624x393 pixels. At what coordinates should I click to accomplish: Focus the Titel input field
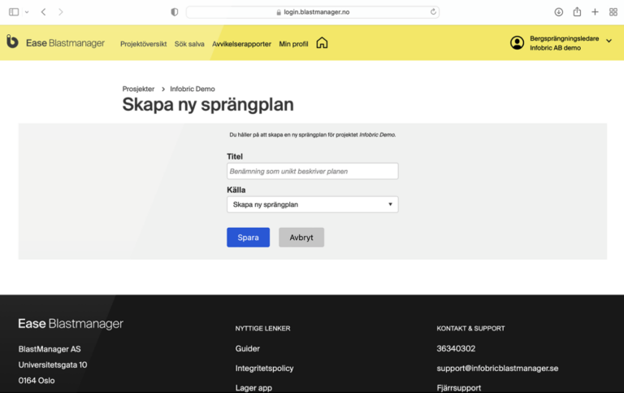312,171
